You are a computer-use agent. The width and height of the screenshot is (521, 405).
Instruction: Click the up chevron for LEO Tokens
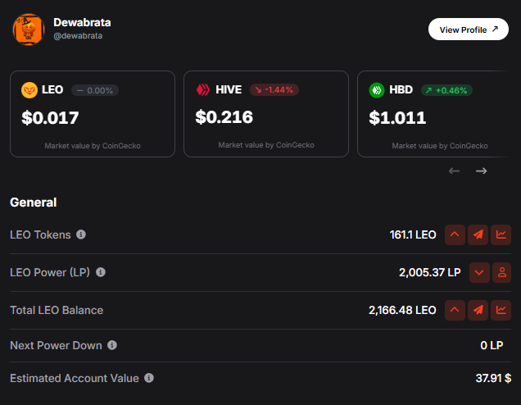(455, 234)
